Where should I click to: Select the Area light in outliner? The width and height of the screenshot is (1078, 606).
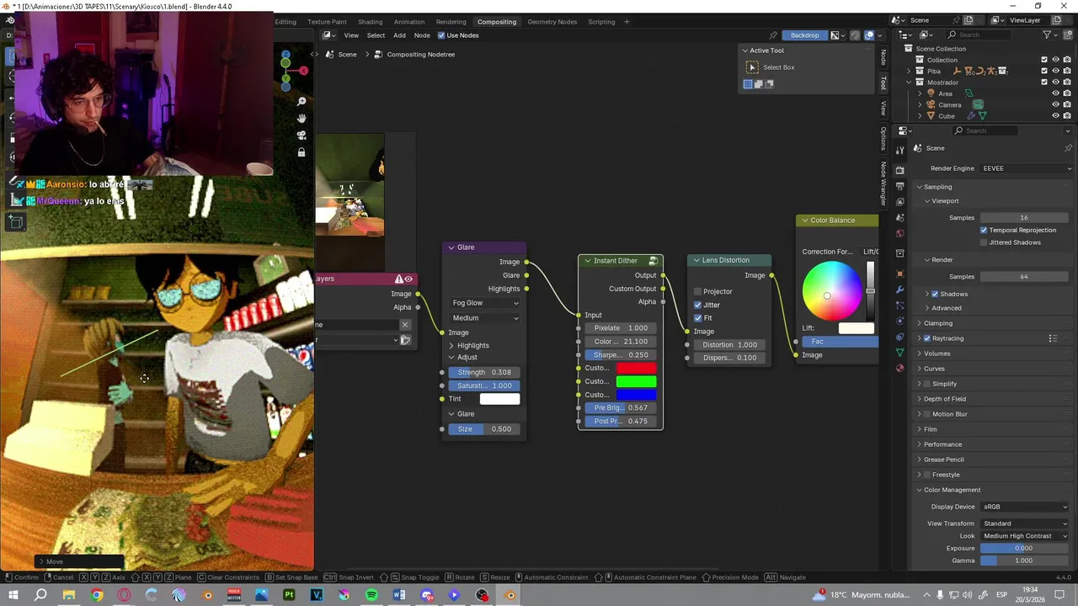[946, 93]
